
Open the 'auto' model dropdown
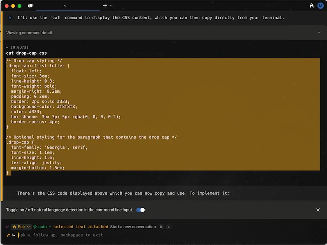tap(43, 227)
